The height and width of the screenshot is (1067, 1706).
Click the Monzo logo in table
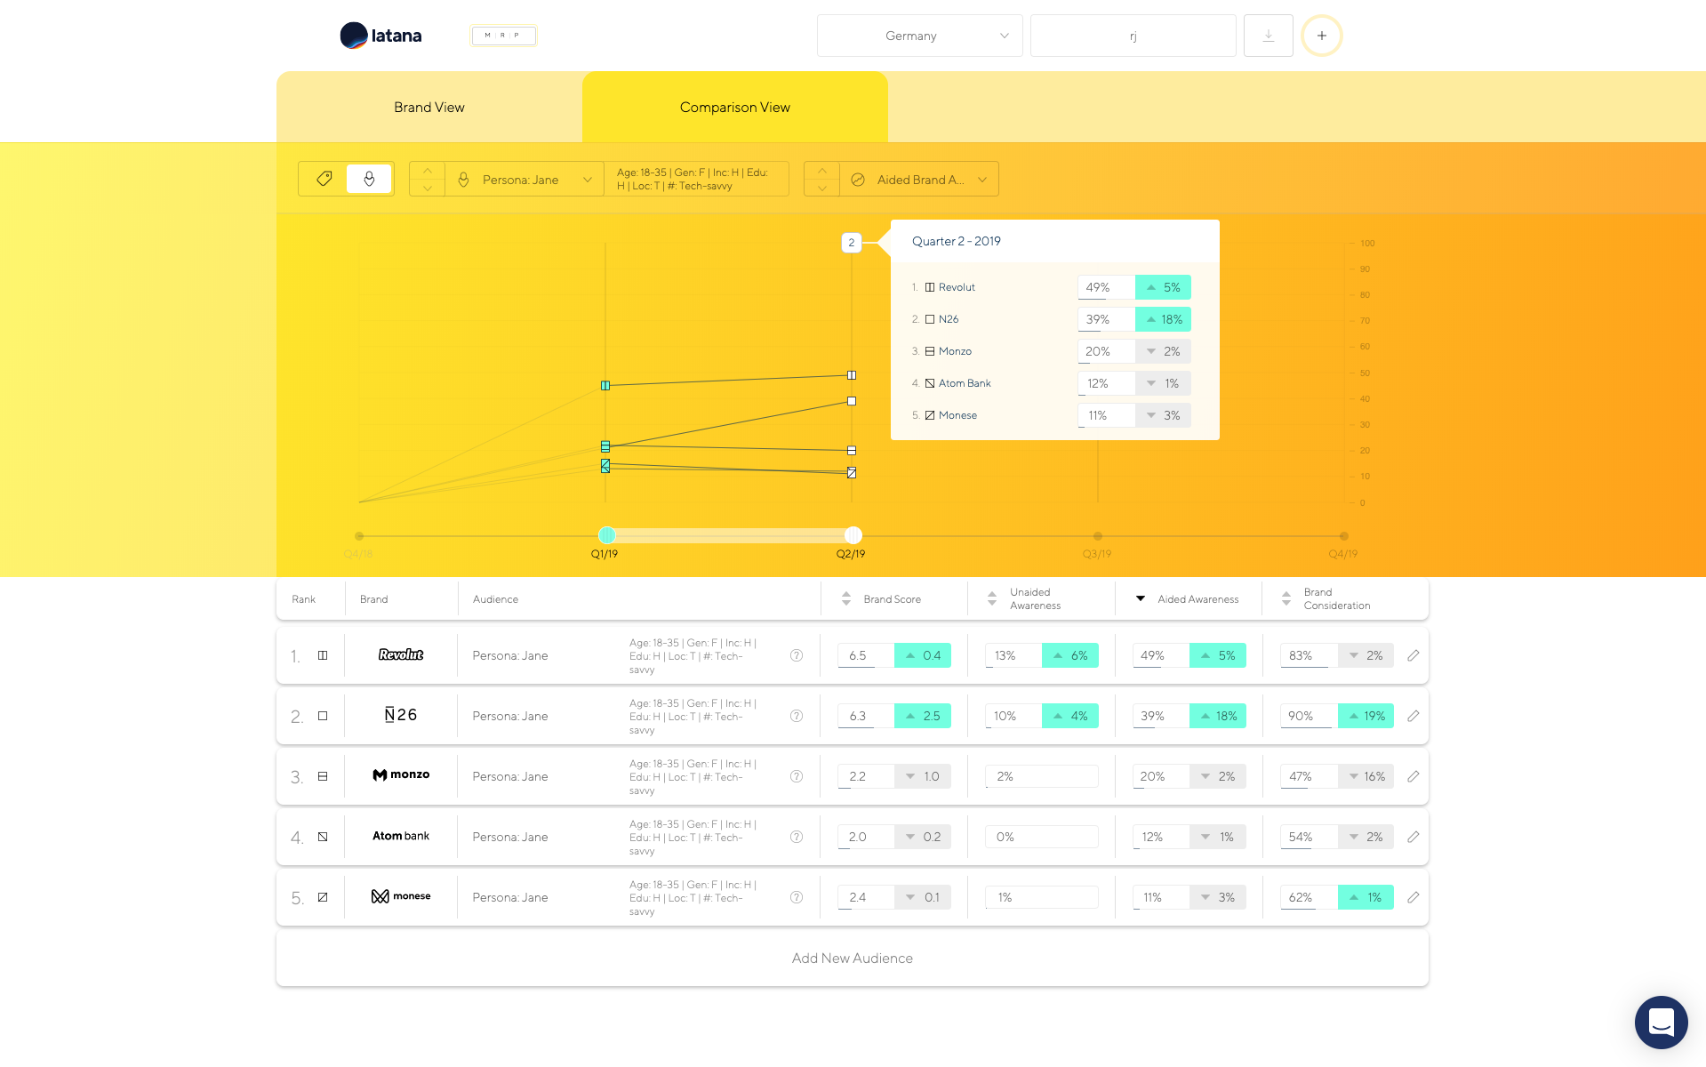point(401,775)
